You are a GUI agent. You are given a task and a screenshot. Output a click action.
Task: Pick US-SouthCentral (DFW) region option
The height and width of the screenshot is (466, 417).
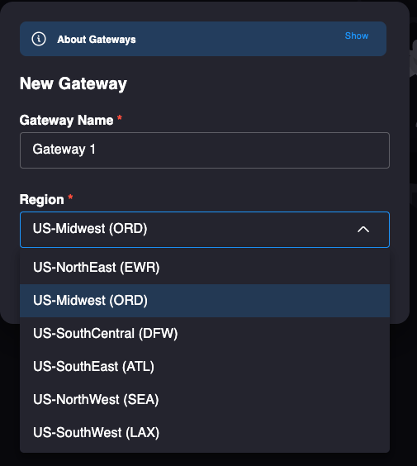point(205,334)
